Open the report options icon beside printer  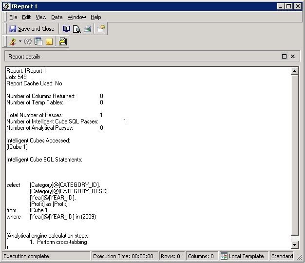pyautogui.click(x=101, y=29)
